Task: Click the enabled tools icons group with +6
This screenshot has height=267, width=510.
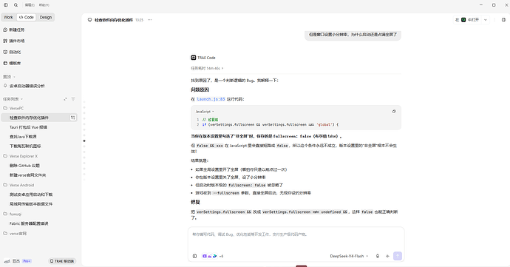Action: click(x=213, y=256)
